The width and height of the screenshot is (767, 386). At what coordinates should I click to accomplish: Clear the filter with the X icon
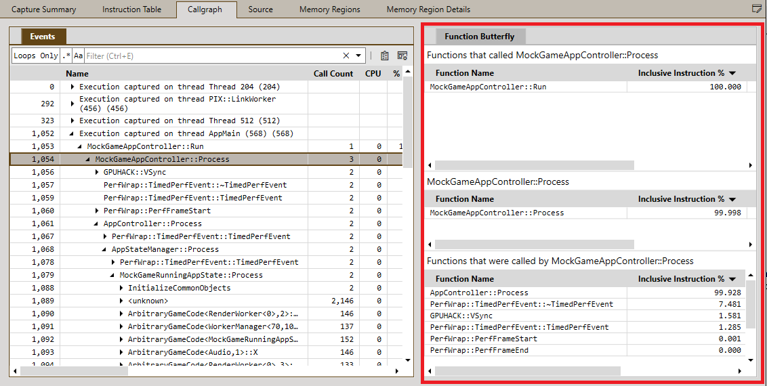click(346, 56)
